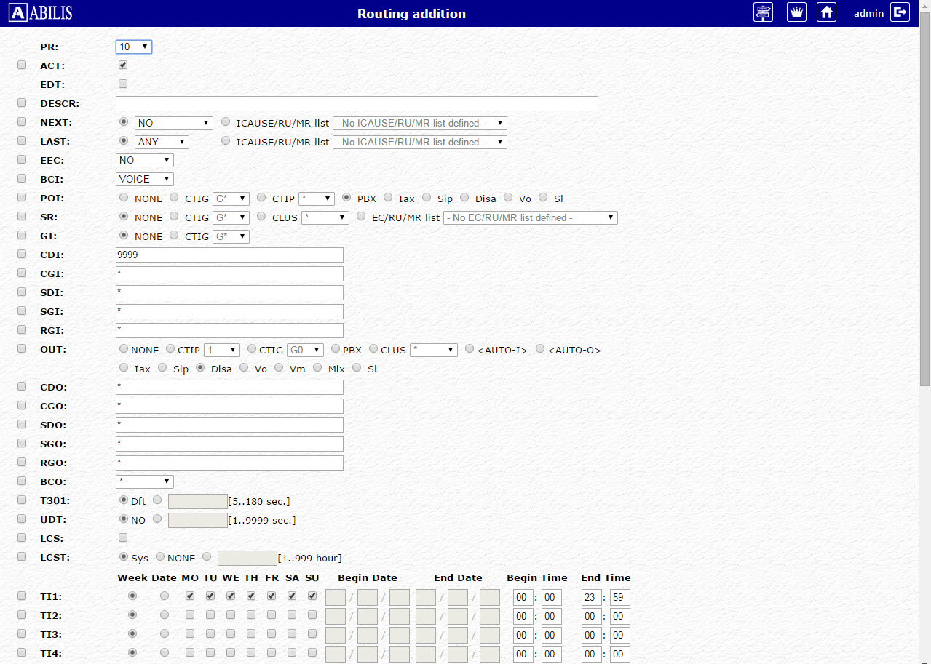
Task: Choose NONE radio in the LCST row
Action: 160,556
